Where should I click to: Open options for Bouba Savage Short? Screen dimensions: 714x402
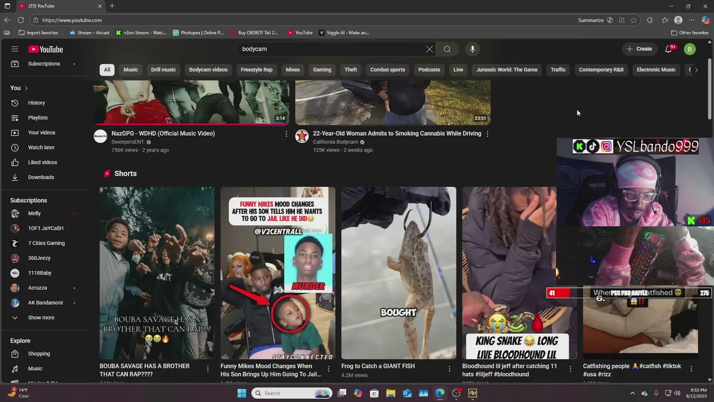coord(208,369)
